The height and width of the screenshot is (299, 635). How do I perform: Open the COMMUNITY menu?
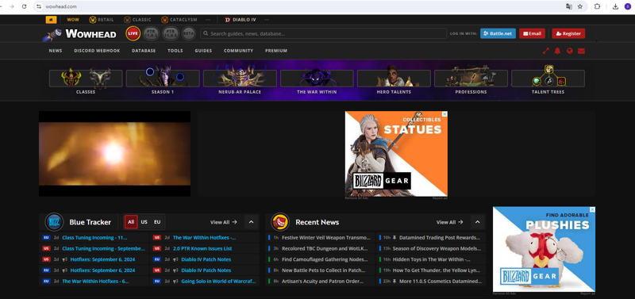[x=239, y=51]
